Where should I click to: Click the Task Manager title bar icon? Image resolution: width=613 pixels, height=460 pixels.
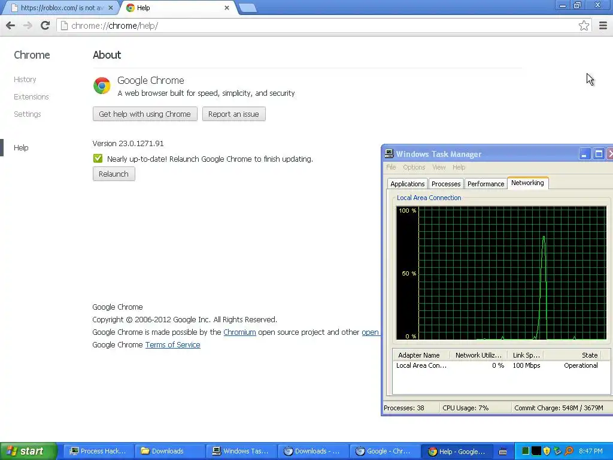coord(389,154)
